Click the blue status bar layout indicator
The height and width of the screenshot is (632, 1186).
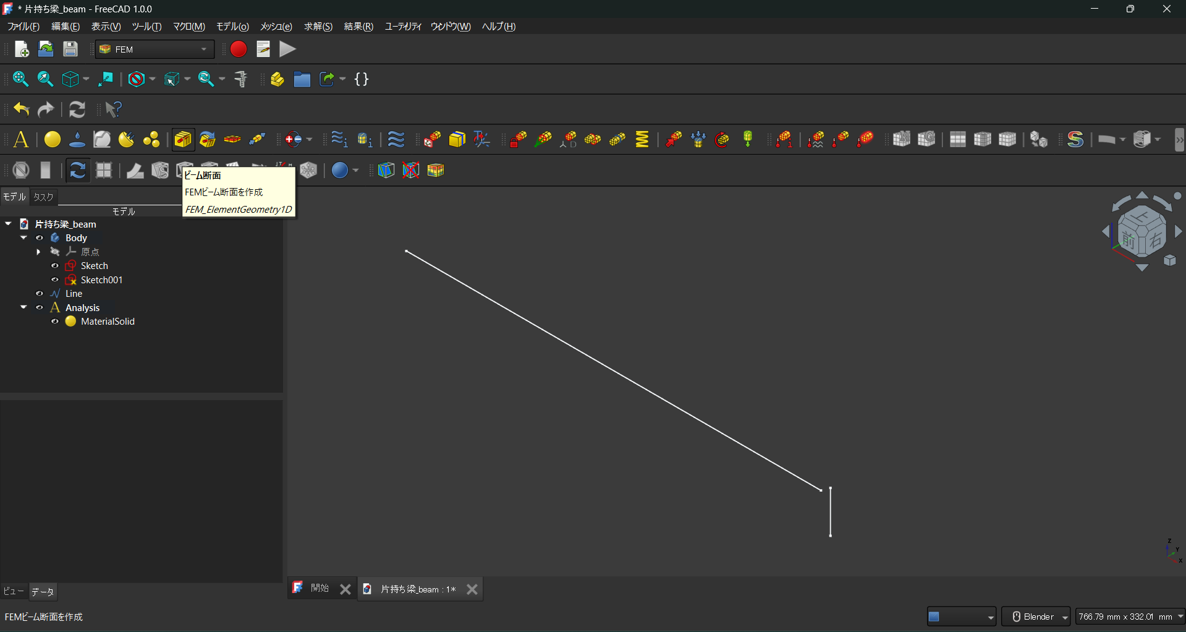click(962, 617)
